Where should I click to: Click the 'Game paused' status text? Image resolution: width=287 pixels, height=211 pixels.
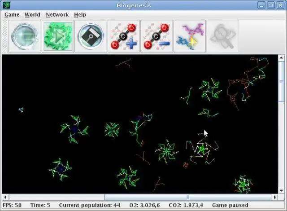pos(230,205)
